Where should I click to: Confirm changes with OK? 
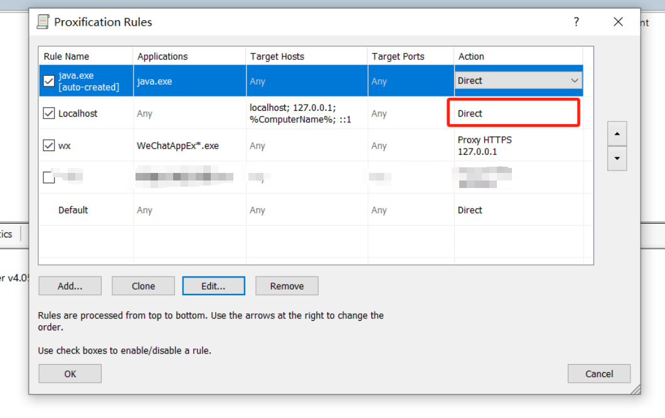click(x=70, y=374)
